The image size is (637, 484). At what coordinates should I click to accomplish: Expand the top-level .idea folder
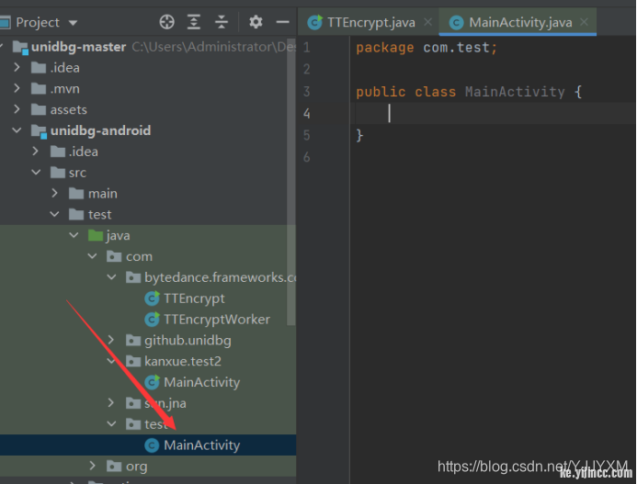[x=17, y=67]
